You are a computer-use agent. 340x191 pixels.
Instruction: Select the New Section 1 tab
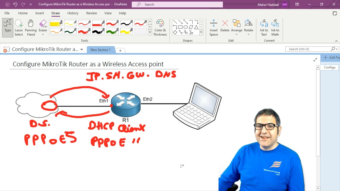pyautogui.click(x=100, y=50)
